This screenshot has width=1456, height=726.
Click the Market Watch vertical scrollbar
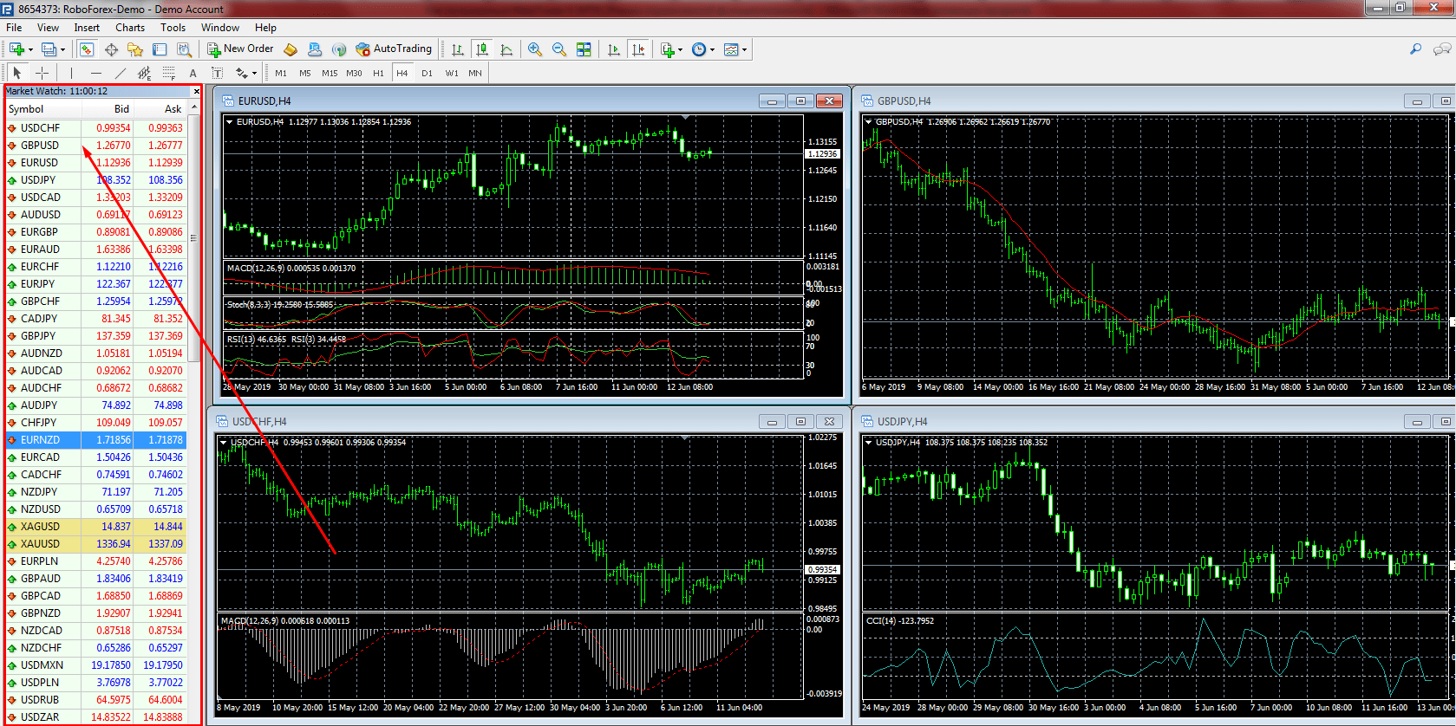pyautogui.click(x=194, y=238)
